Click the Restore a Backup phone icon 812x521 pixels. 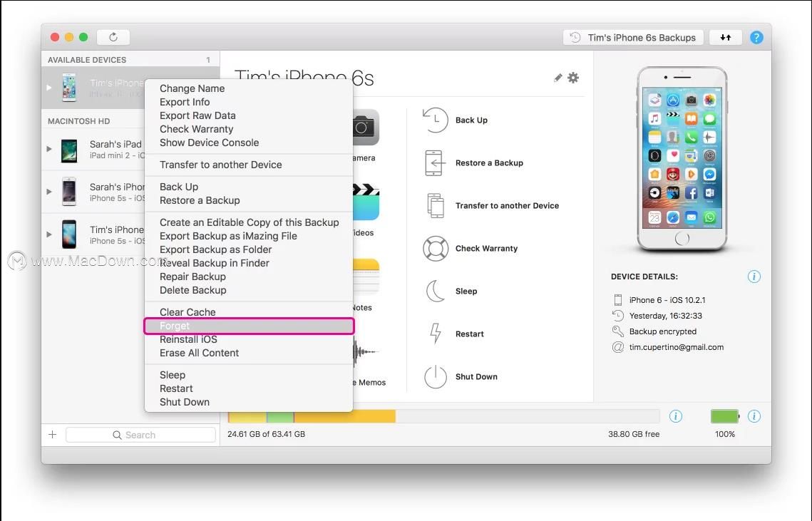coord(435,163)
